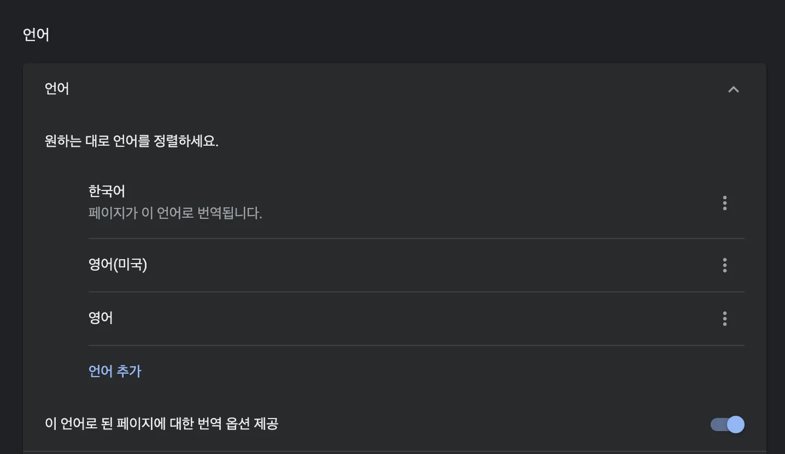This screenshot has height=454, width=785.
Task: Select the 한국어 language row
Action: point(416,202)
